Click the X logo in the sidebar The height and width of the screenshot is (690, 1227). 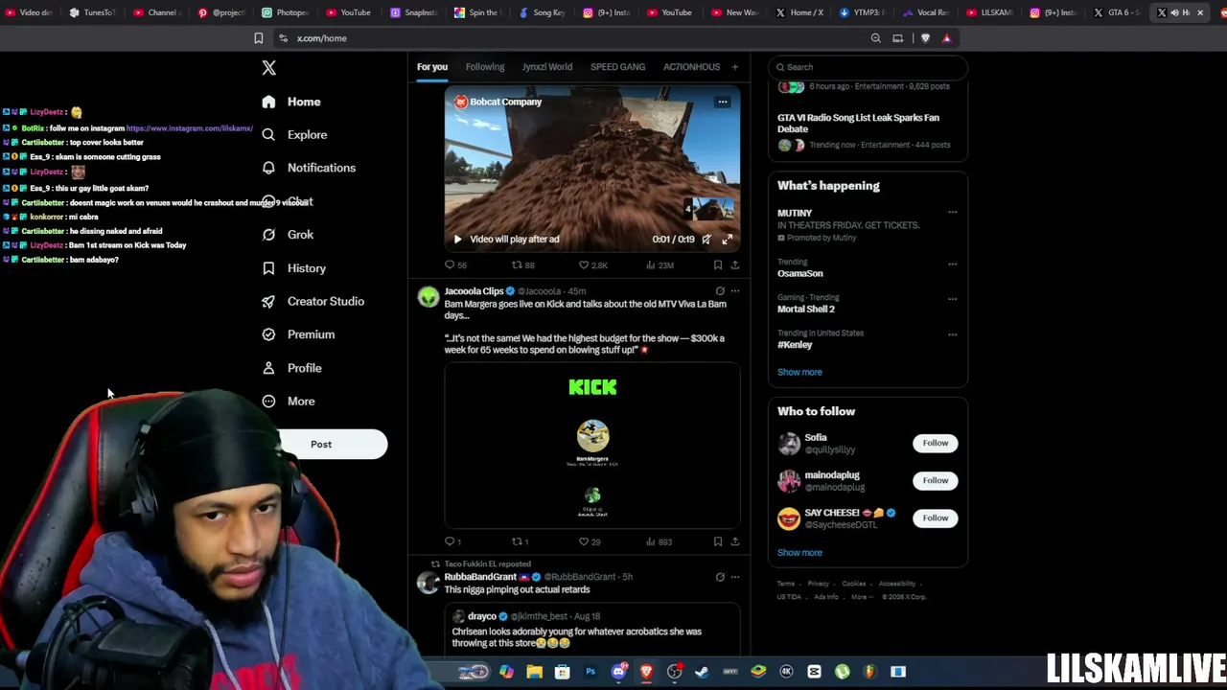click(x=268, y=68)
